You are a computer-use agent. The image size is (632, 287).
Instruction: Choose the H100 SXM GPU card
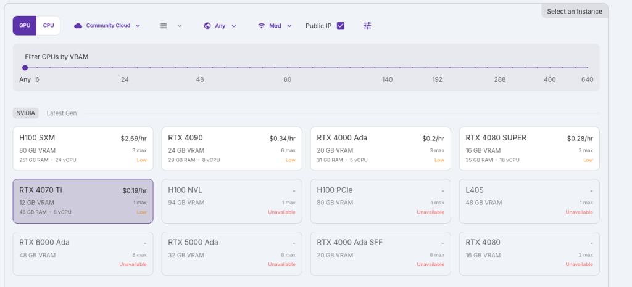[x=83, y=148]
